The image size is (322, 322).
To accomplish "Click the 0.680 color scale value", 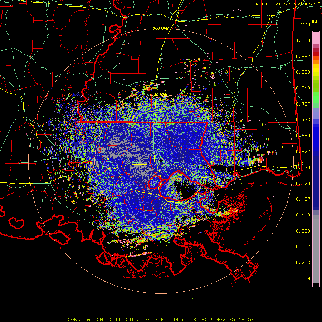I will pos(303,136).
